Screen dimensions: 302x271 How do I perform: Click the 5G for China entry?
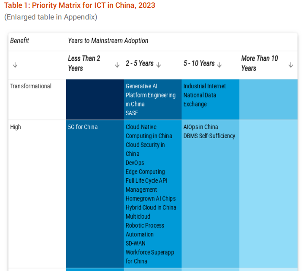coord(83,127)
